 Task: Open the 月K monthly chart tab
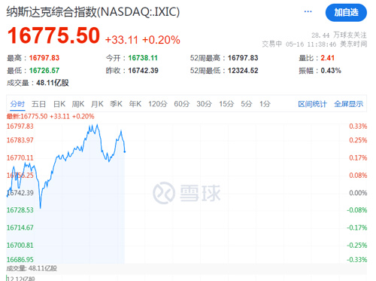click(x=97, y=104)
